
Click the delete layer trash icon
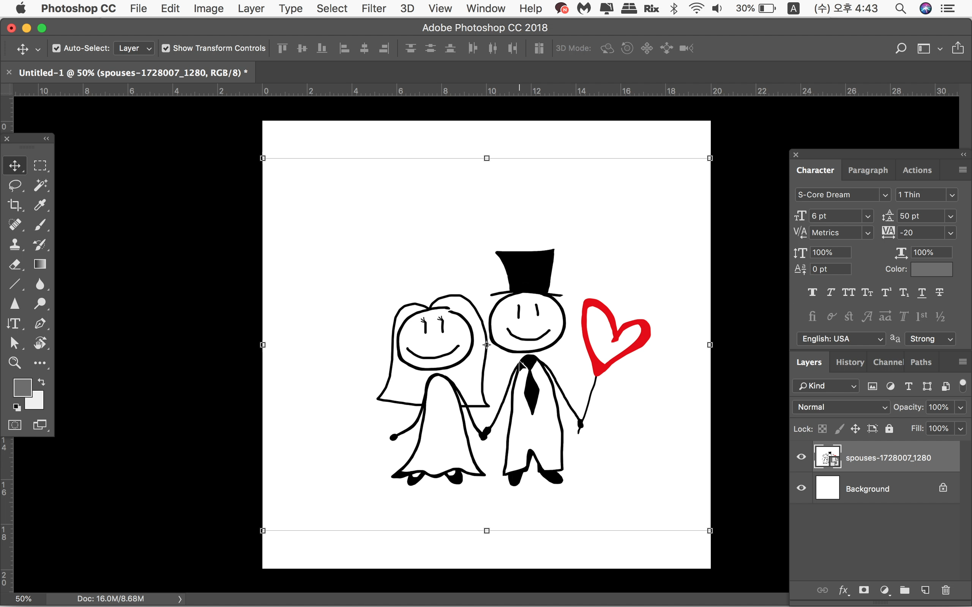pos(945,590)
